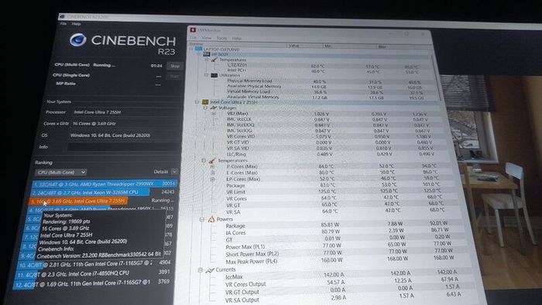This screenshot has height=305, width=542.
Task: Open the CPU (Multi Core) ranking dropdown
Action: (x=60, y=172)
